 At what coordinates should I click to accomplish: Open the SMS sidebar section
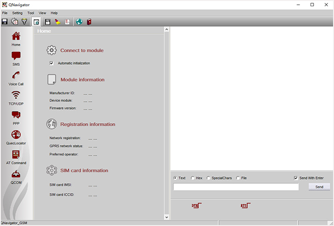[16, 58]
